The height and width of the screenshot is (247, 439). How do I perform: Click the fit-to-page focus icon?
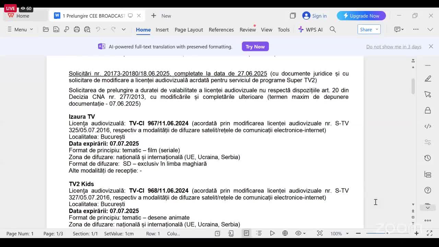(320, 233)
